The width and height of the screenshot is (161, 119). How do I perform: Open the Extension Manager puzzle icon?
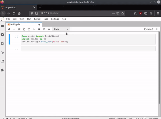point(2,70)
